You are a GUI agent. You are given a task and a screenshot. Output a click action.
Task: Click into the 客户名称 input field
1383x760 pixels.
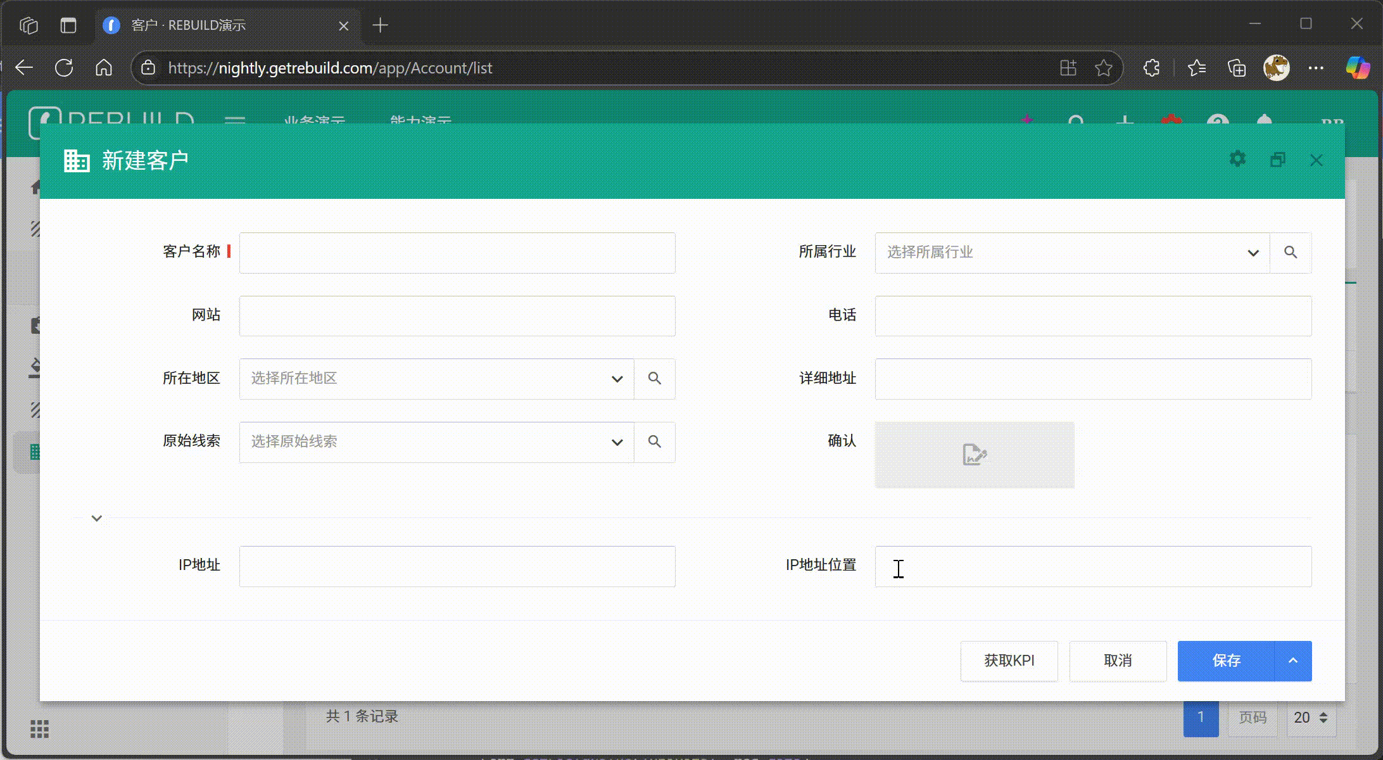tap(457, 253)
